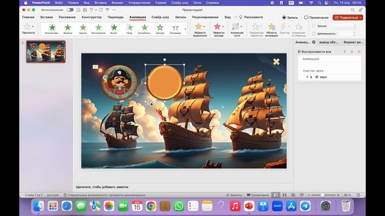Open Анимация пути motion paths gallery

(x=237, y=29)
